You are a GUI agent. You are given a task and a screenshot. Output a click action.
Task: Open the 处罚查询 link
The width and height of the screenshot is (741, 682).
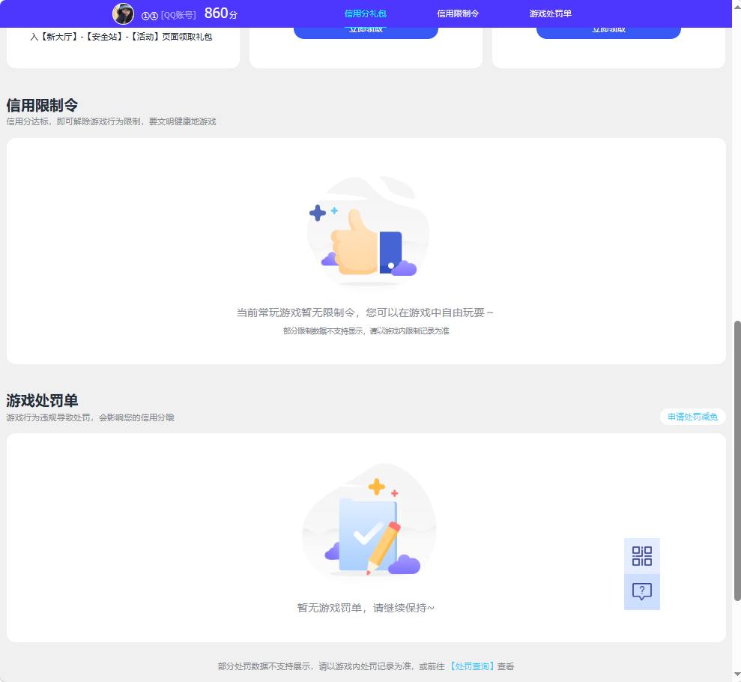[x=471, y=666]
